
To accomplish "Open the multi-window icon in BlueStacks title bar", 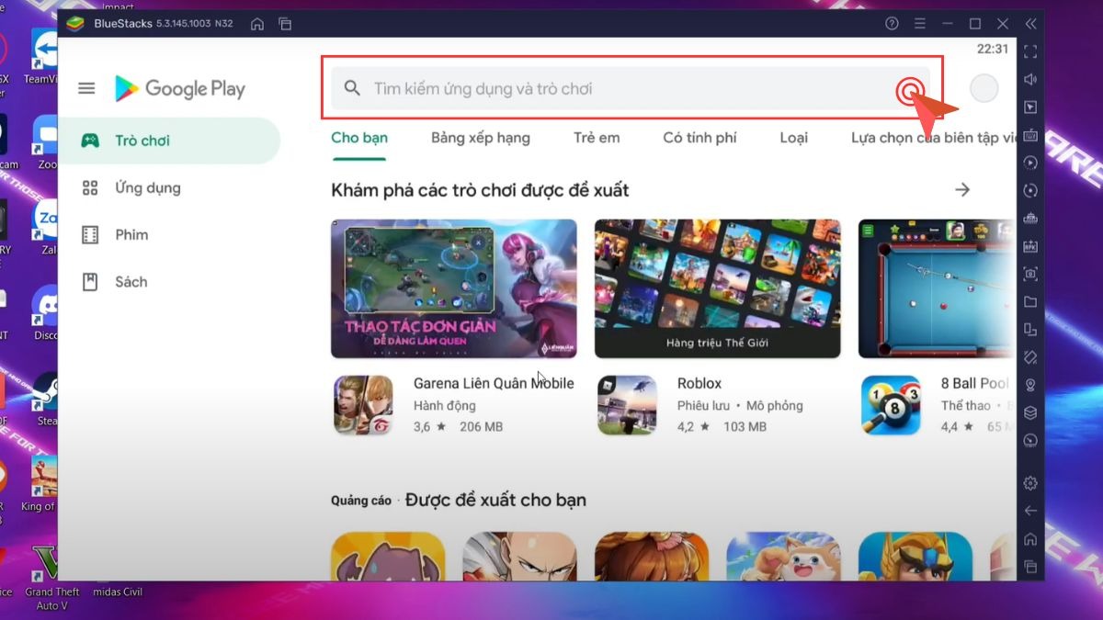I will pos(285,24).
